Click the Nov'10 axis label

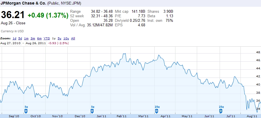click(57, 116)
